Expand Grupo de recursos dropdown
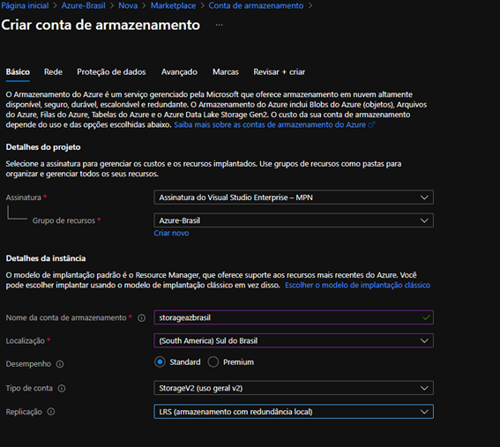The image size is (500, 447). click(x=294, y=220)
